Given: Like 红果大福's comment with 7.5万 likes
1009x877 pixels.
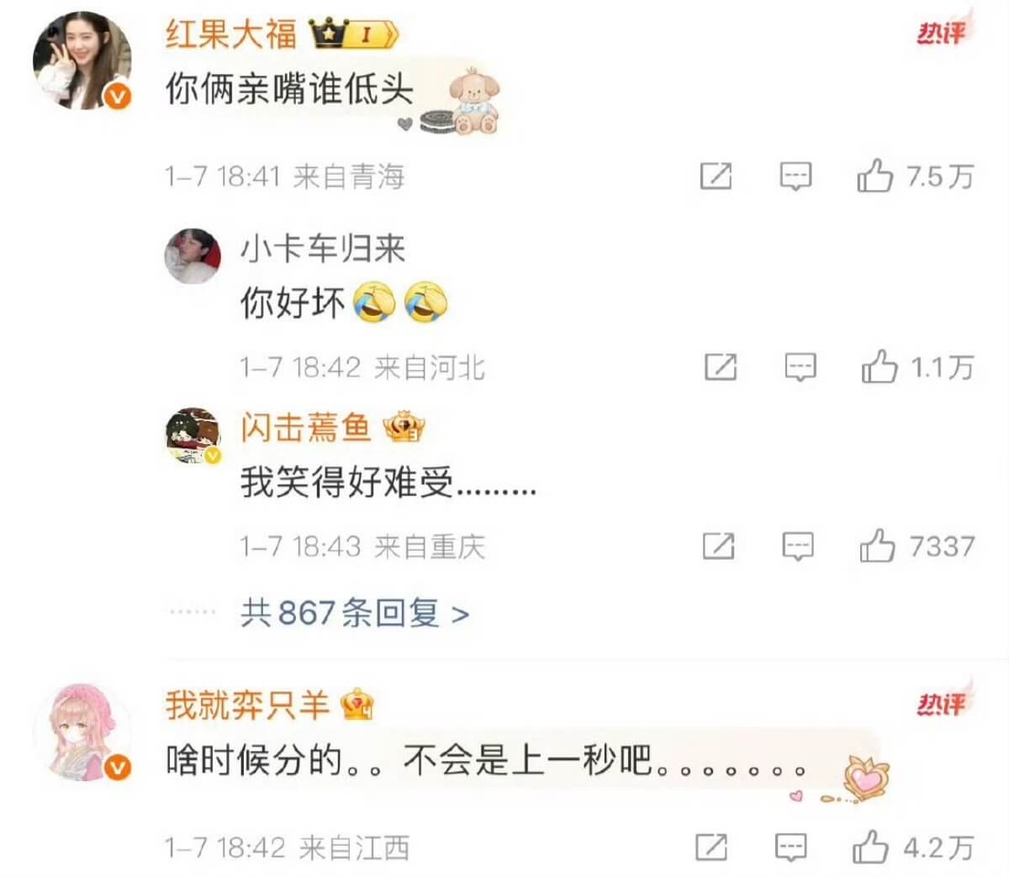Looking at the screenshot, I should point(874,176).
